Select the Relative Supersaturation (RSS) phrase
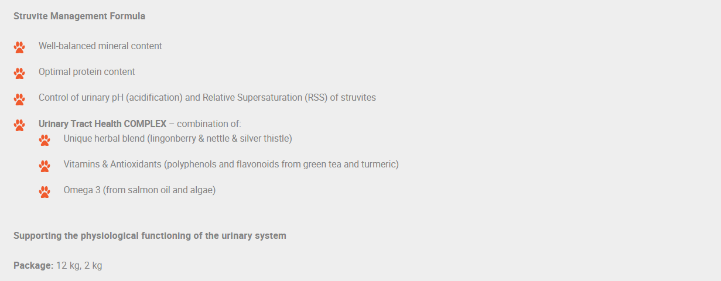 tap(265, 97)
